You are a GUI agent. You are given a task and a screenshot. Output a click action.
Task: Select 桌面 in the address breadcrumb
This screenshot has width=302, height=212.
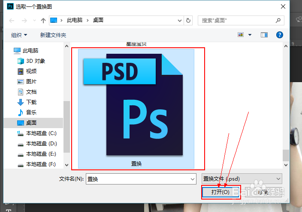[98, 20]
